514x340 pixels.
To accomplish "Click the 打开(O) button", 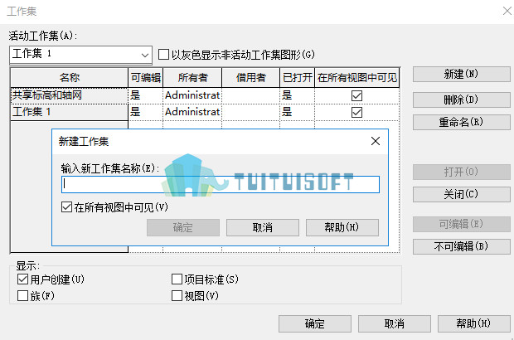I will (x=462, y=172).
